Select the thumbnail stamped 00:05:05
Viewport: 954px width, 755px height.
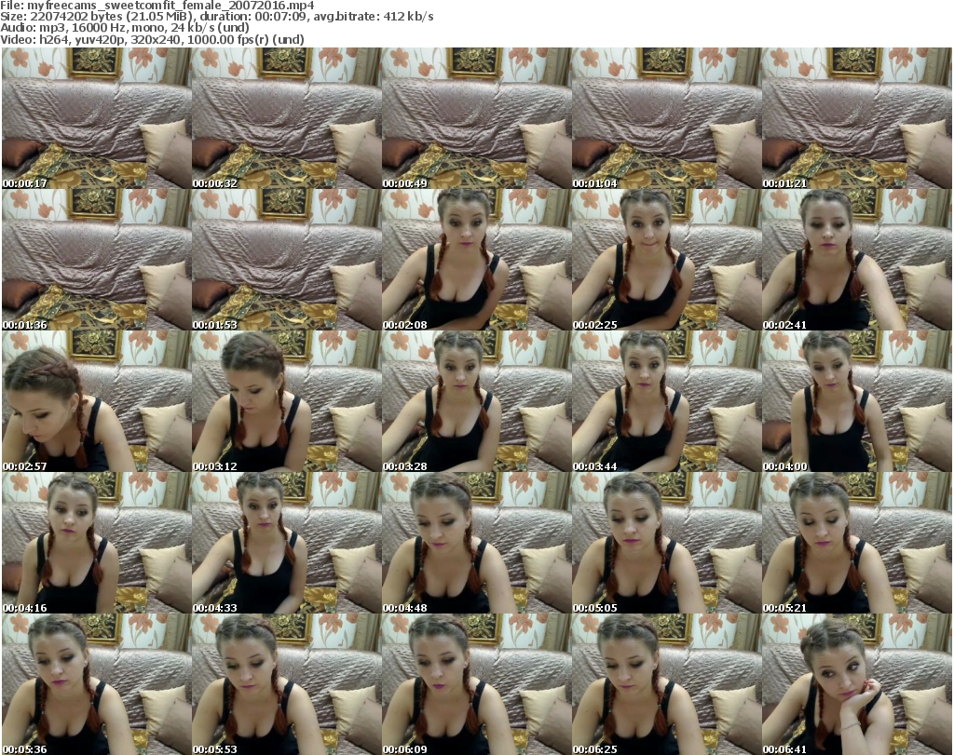tap(666, 543)
